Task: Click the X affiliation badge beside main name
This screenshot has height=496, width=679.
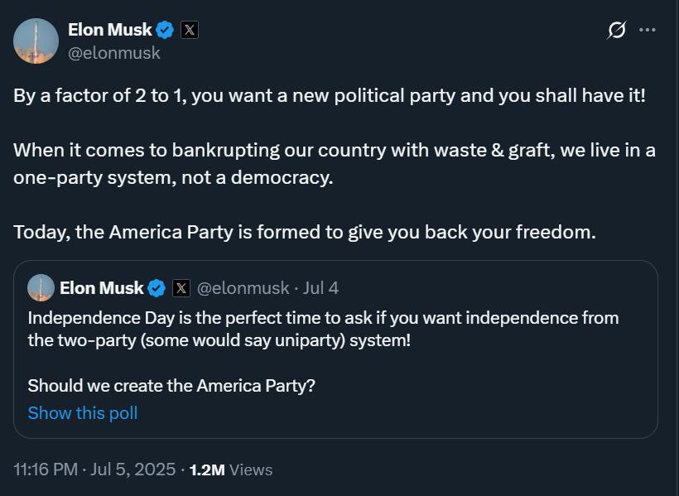Action: pyautogui.click(x=190, y=30)
